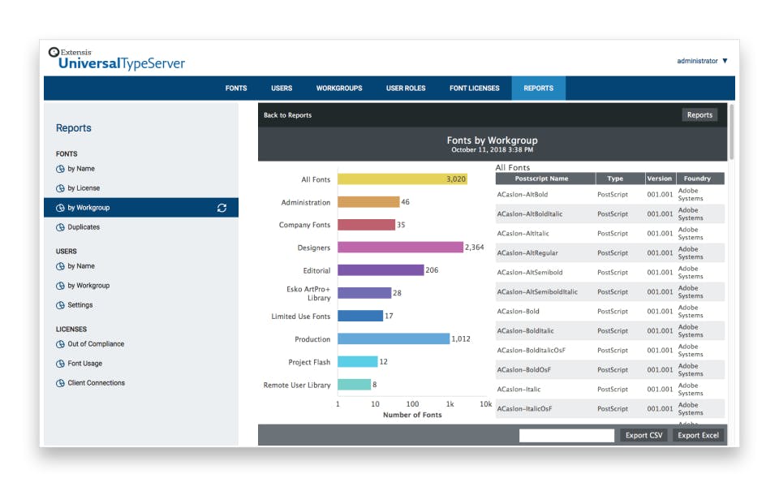Select ACaslon-BoldItalicOsF table row
779x487 pixels.
pyautogui.click(x=610, y=351)
